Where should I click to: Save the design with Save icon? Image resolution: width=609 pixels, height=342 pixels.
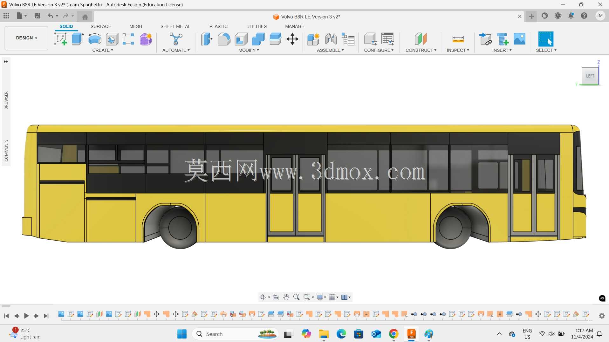[37, 16]
